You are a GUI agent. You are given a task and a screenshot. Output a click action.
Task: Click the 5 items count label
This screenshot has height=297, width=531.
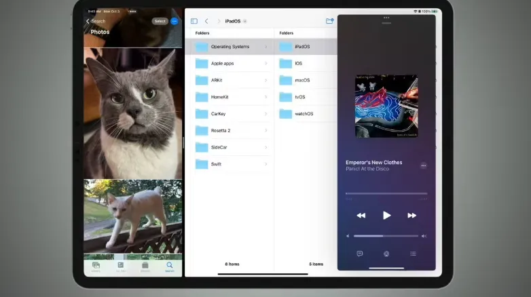pyautogui.click(x=316, y=264)
